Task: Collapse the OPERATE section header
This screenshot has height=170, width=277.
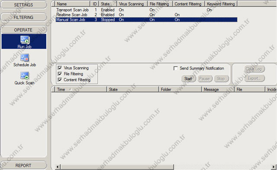Action: [x=23, y=30]
